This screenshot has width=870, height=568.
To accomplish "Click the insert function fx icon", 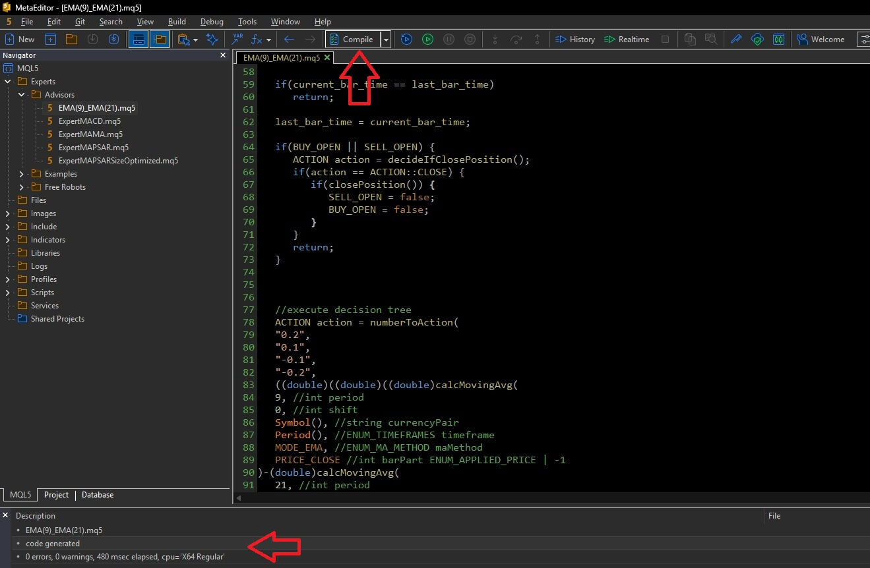I will point(258,40).
